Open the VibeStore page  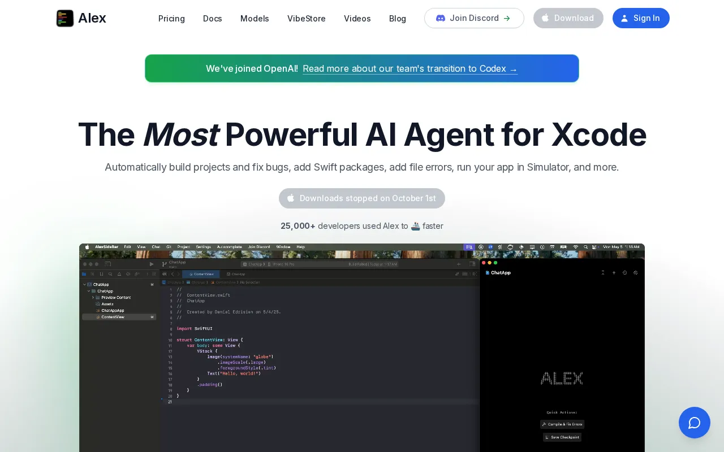tap(307, 18)
